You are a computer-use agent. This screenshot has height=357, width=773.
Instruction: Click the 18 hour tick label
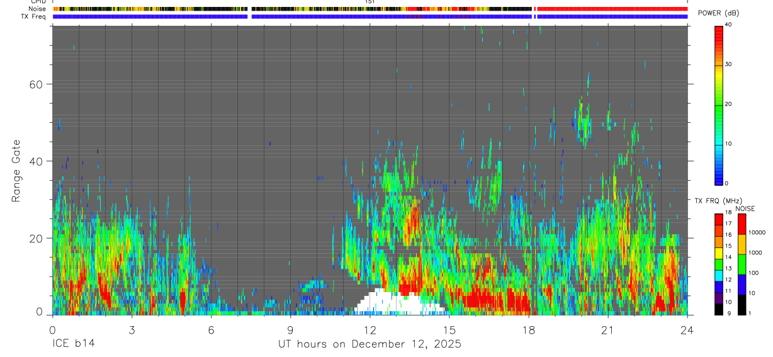(x=528, y=330)
